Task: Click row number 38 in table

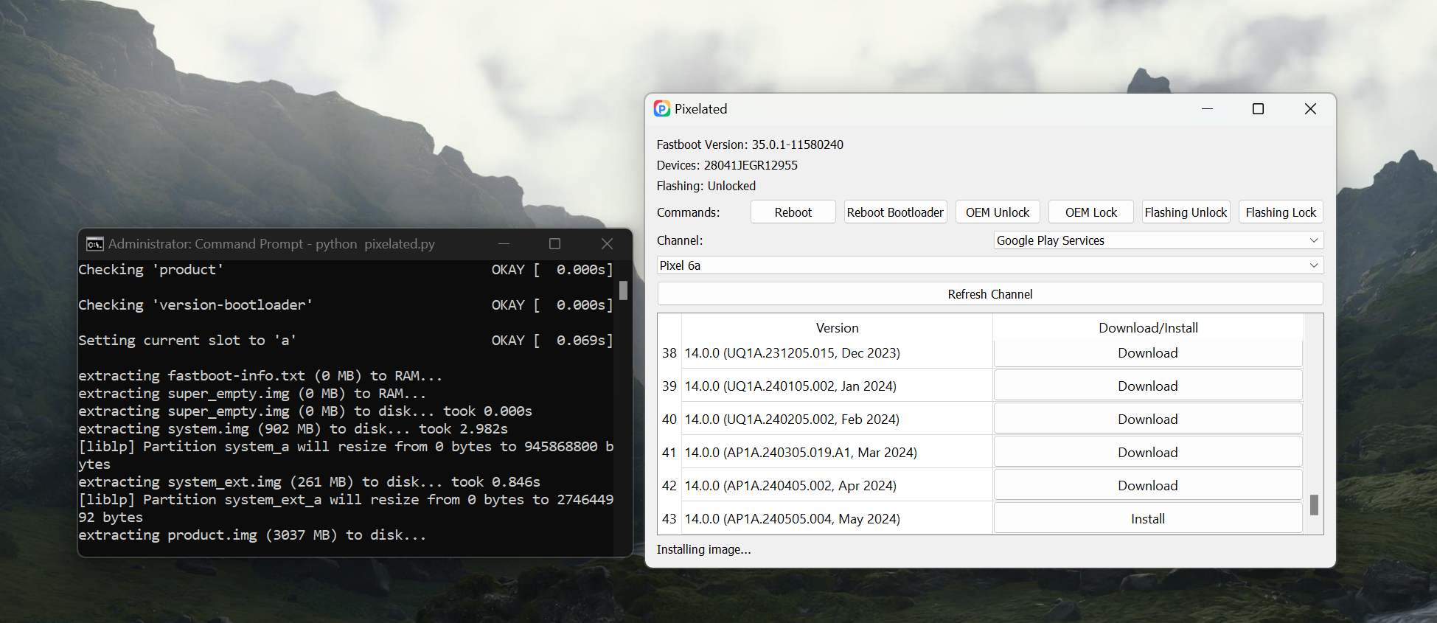Action: [x=669, y=353]
